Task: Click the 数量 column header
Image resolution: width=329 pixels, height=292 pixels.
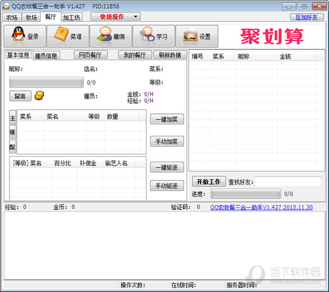Action: (122, 117)
